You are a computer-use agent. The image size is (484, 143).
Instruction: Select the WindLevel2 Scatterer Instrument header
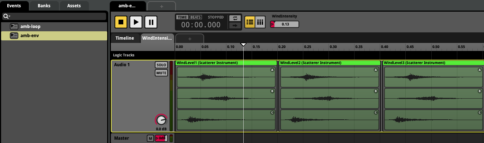click(x=330, y=63)
